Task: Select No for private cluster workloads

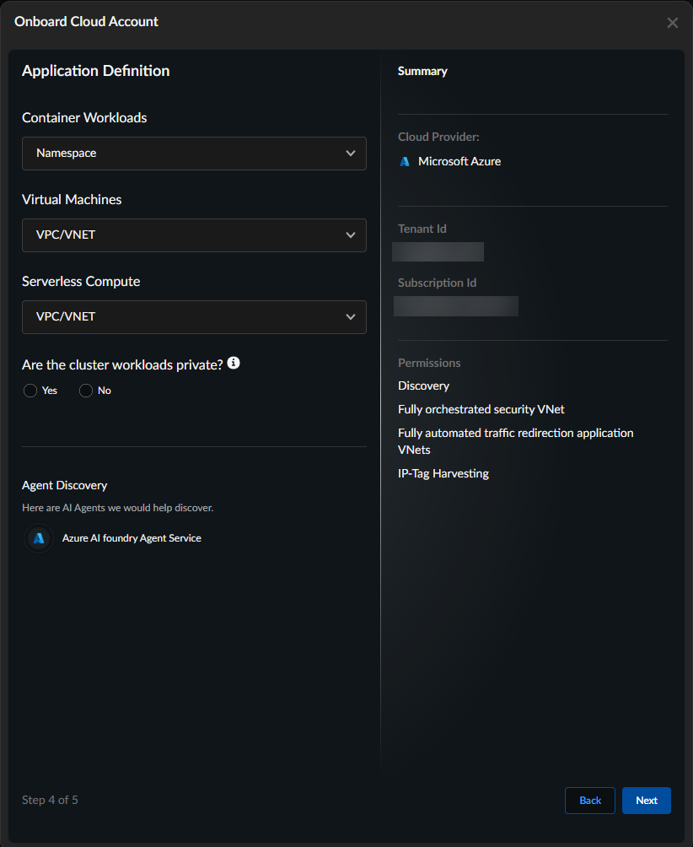Action: click(86, 391)
